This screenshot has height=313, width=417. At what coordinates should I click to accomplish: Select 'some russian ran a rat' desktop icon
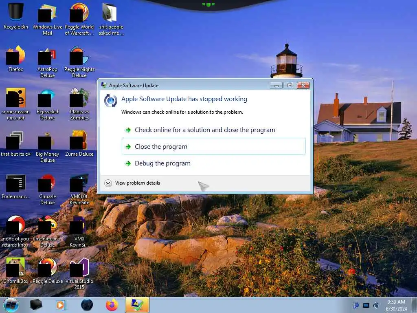coord(16,104)
